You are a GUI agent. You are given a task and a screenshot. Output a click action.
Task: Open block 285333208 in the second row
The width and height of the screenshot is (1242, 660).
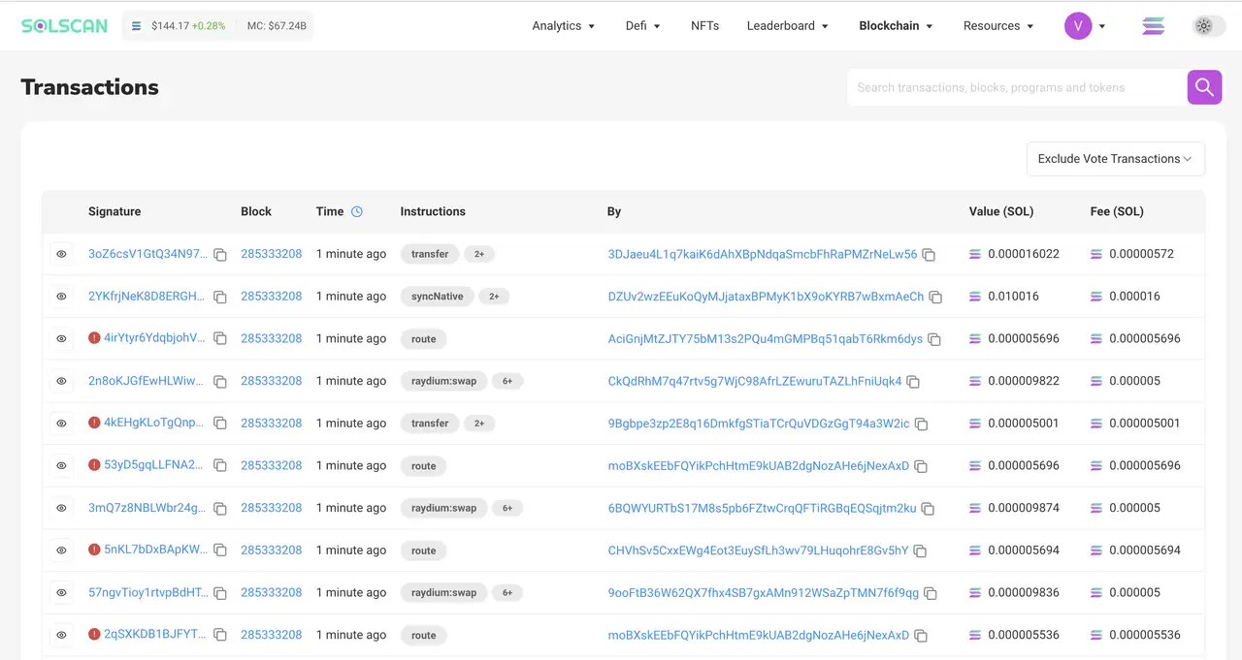click(x=271, y=297)
